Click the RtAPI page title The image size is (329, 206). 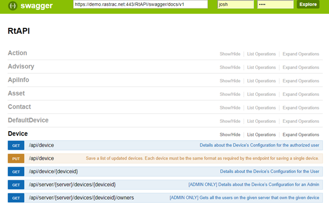click(19, 31)
